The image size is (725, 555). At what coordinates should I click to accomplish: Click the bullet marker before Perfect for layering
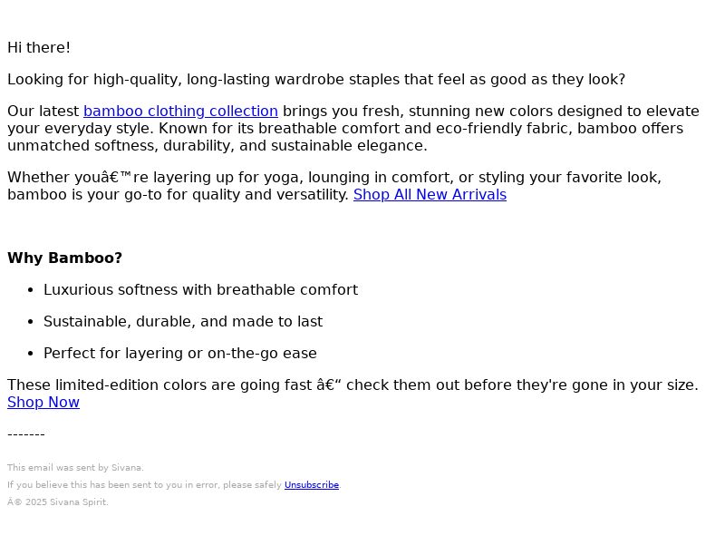click(x=31, y=354)
